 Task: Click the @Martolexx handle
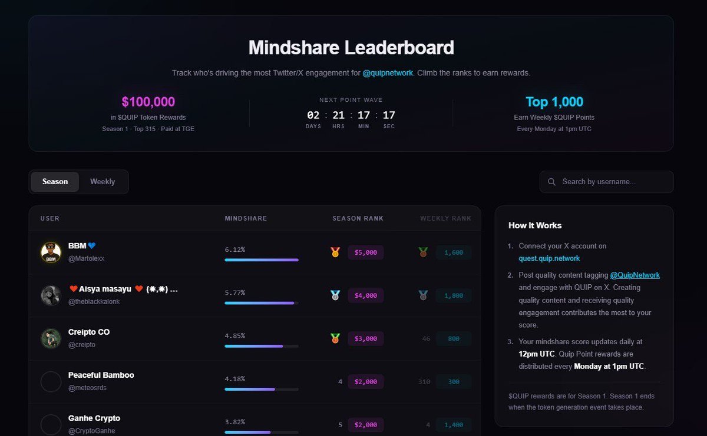[87, 258]
